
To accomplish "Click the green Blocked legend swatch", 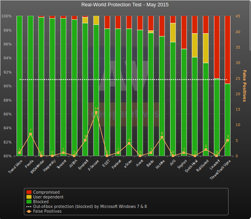I will [29, 202].
